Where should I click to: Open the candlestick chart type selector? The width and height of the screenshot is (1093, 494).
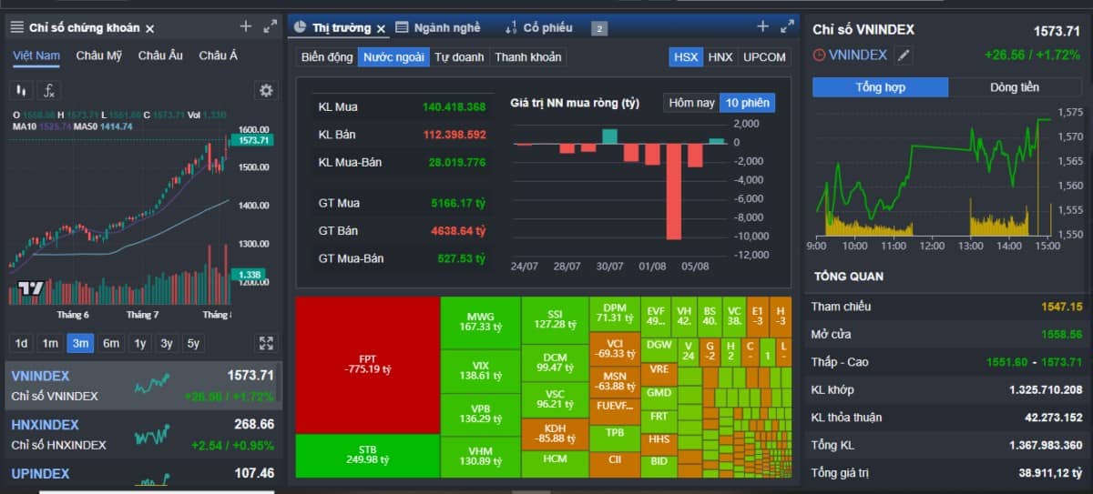[22, 90]
